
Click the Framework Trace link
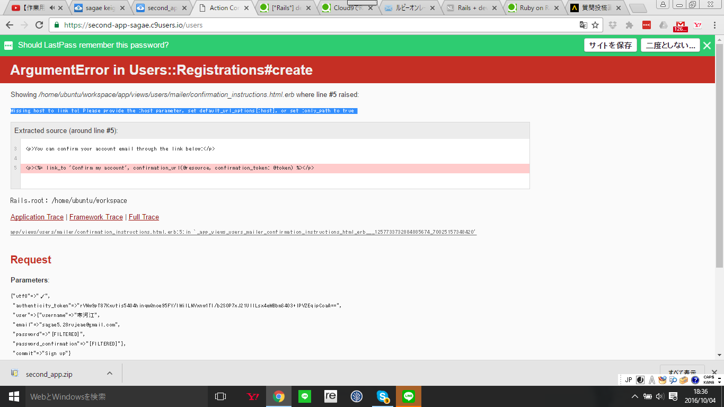point(96,217)
